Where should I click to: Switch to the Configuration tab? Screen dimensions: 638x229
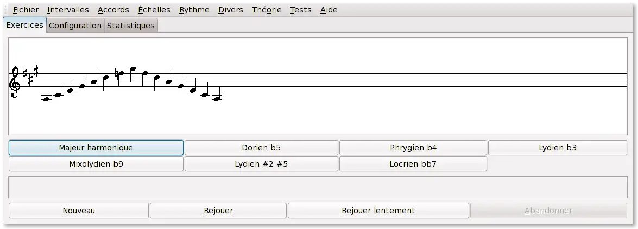[x=75, y=26]
